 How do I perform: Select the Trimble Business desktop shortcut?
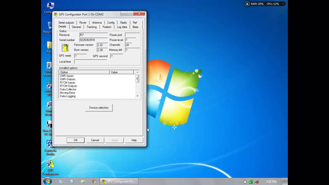[49, 108]
